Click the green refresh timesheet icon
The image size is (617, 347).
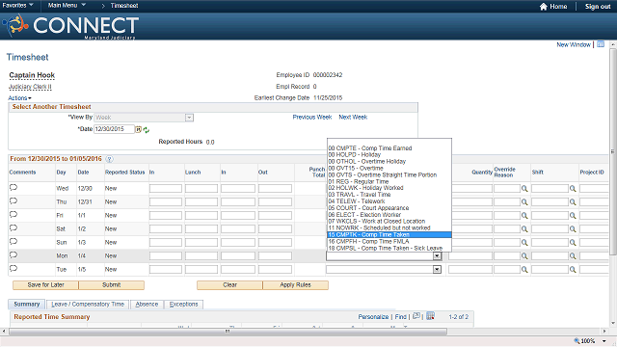click(x=147, y=130)
